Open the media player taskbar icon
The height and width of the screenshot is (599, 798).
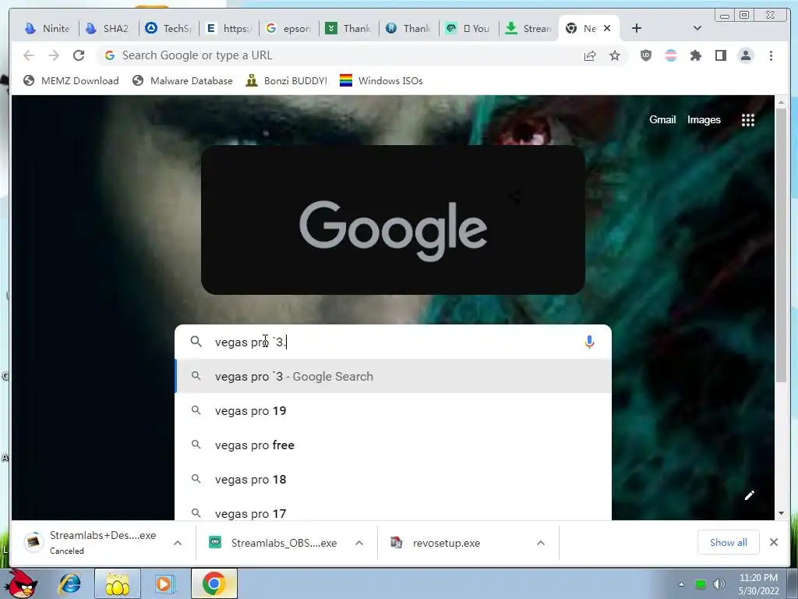point(165,583)
